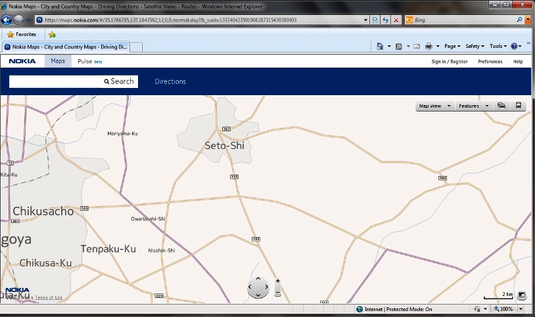The width and height of the screenshot is (535, 317).
Task: Go back using the browser back arrow
Action: (7, 20)
